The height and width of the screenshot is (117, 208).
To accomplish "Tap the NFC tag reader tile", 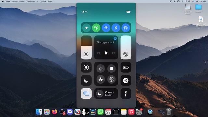I will tap(126, 81).
